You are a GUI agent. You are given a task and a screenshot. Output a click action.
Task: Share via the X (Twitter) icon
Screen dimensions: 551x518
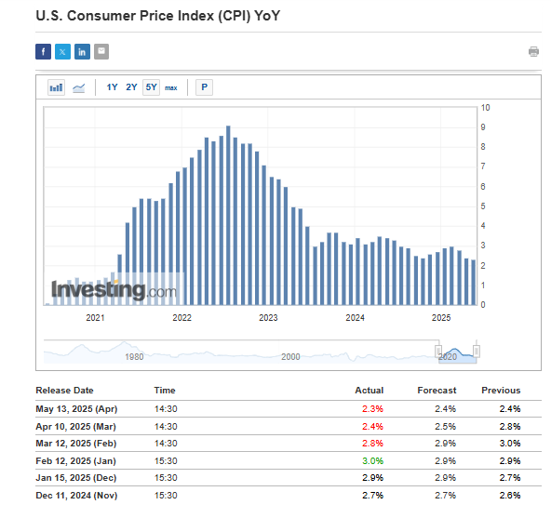point(62,52)
